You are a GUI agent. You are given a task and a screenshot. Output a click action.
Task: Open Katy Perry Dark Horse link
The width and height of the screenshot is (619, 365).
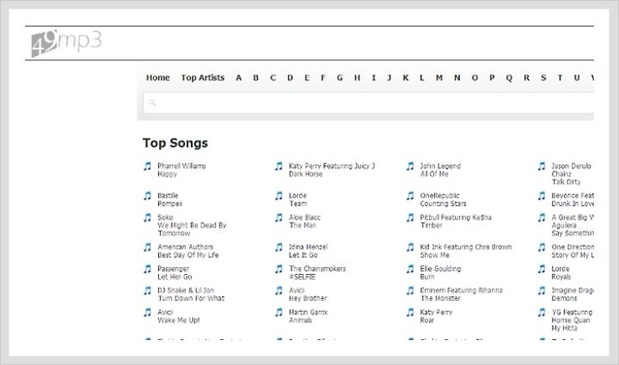332,170
